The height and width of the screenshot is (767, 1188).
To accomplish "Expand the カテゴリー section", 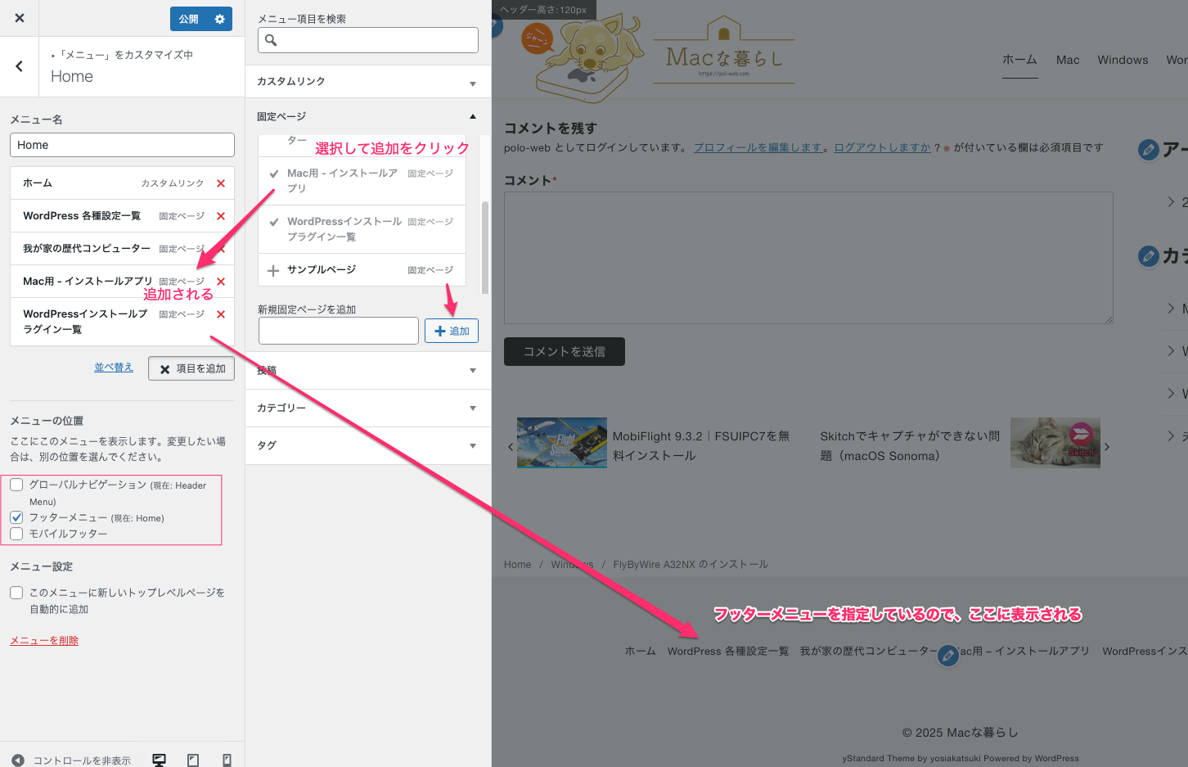I will coord(367,408).
